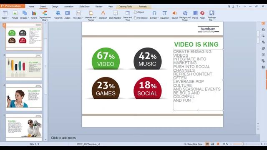Open the Insert tab

pos(43,7)
